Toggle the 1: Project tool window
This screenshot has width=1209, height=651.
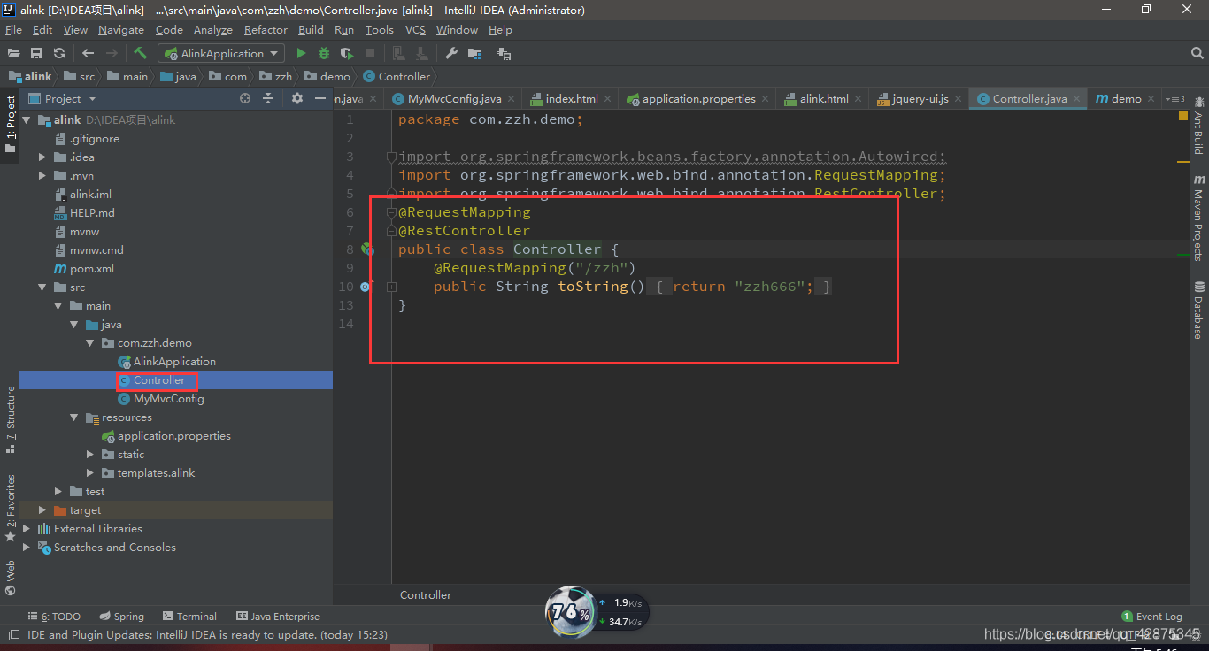pos(10,125)
